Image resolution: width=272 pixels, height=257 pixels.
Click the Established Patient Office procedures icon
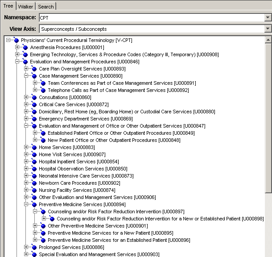(43, 133)
